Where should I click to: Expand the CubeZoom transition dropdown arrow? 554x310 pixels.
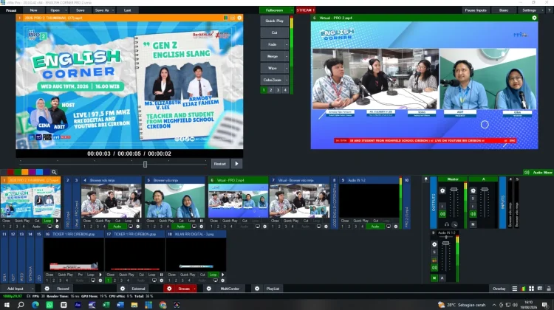point(287,80)
